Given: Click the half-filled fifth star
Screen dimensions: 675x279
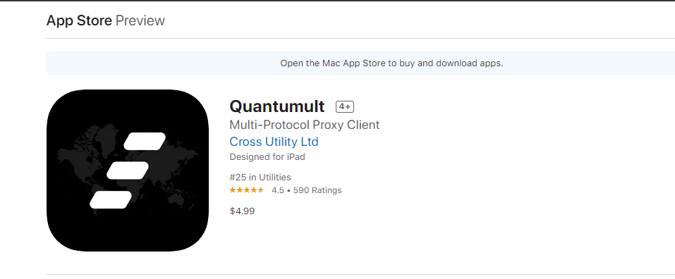Looking at the screenshot, I should [x=261, y=190].
